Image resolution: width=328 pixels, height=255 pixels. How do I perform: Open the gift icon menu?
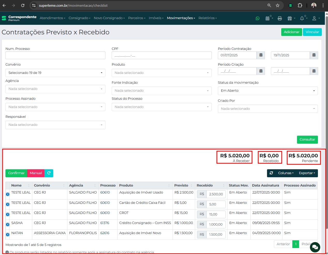click(291, 18)
